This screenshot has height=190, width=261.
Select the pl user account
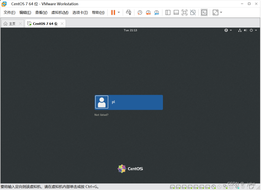point(129,102)
